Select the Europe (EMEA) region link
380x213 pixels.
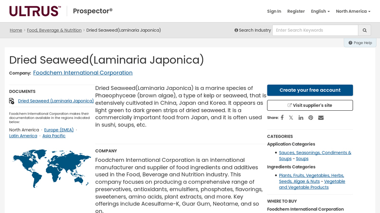click(x=59, y=130)
